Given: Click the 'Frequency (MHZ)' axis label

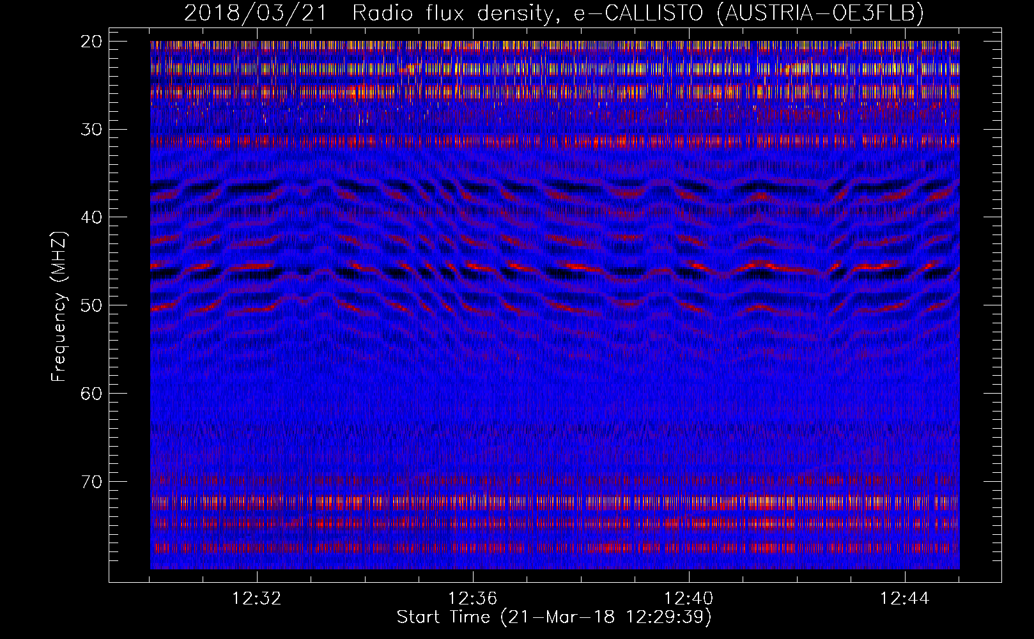Looking at the screenshot, I should click(x=59, y=307).
